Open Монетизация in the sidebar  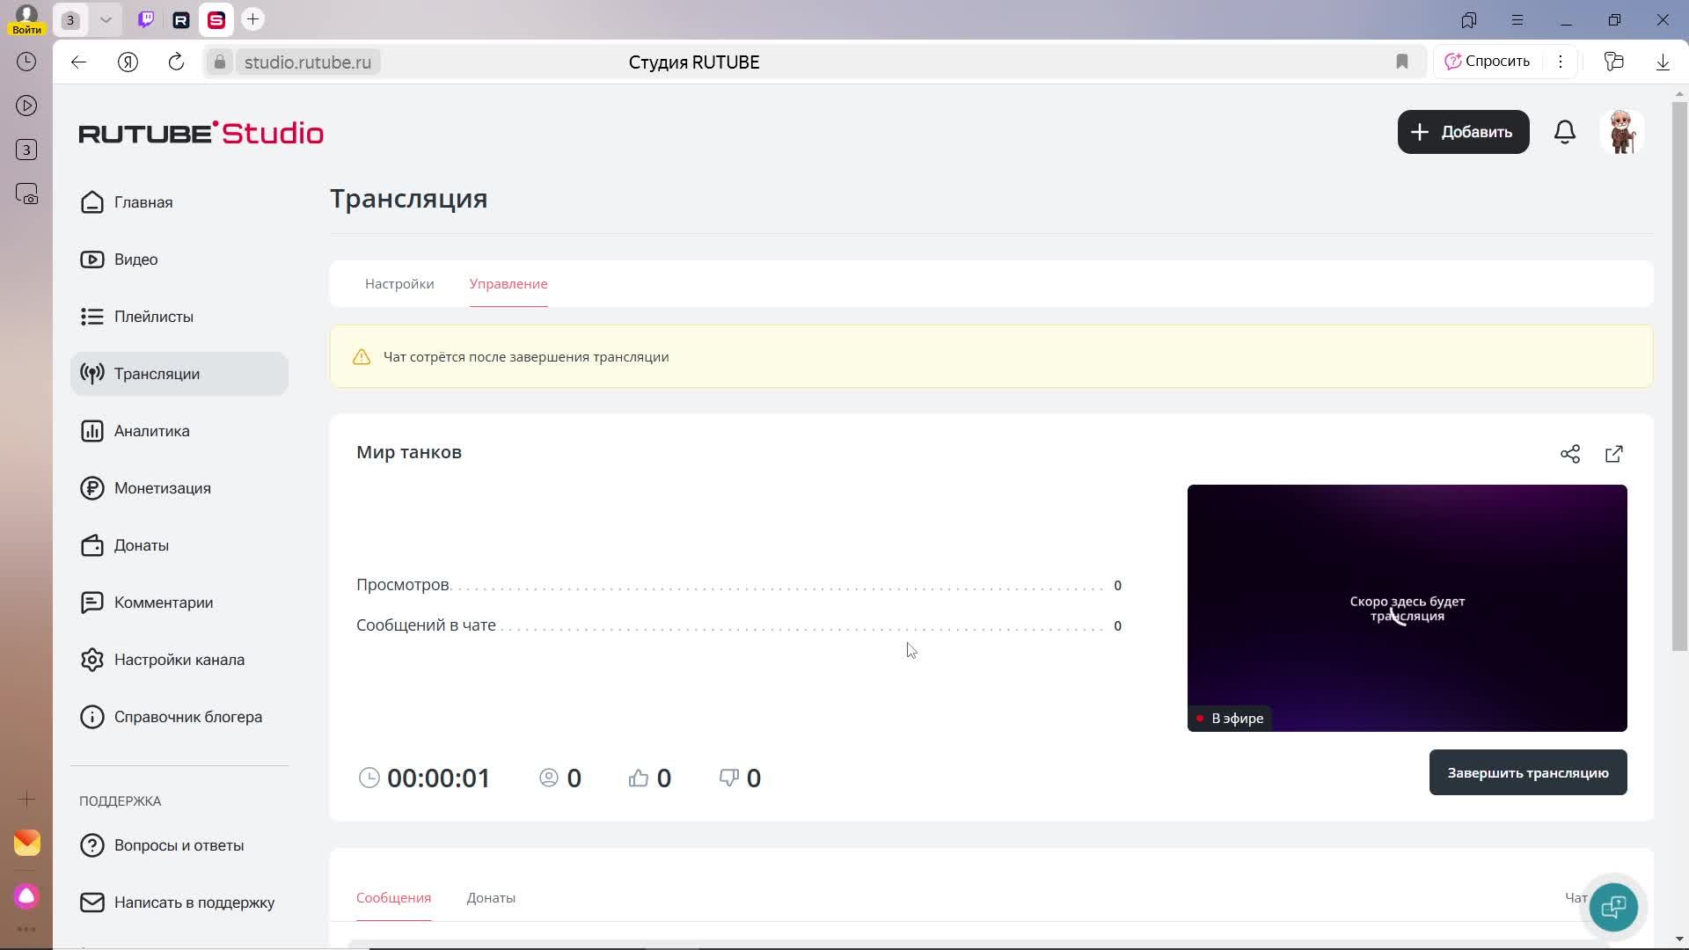coord(179,488)
